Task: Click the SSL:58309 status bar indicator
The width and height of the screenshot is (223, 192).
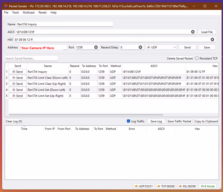Action: [x=187, y=186]
